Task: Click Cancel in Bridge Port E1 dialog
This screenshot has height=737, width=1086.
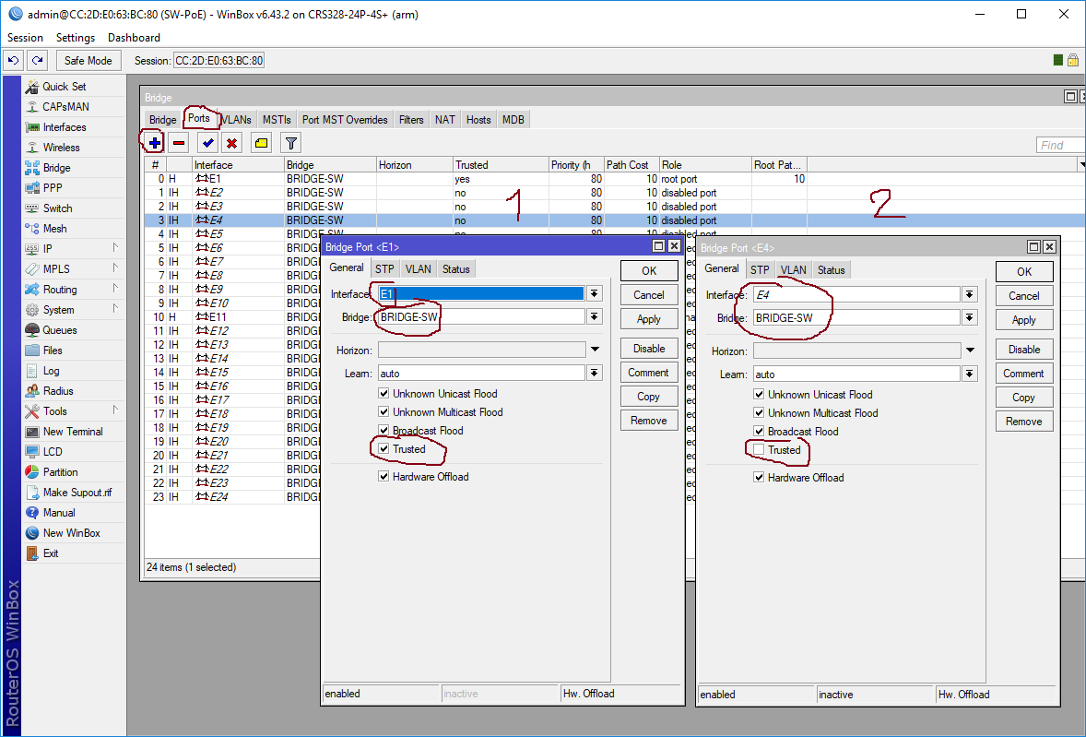Action: pyautogui.click(x=649, y=295)
